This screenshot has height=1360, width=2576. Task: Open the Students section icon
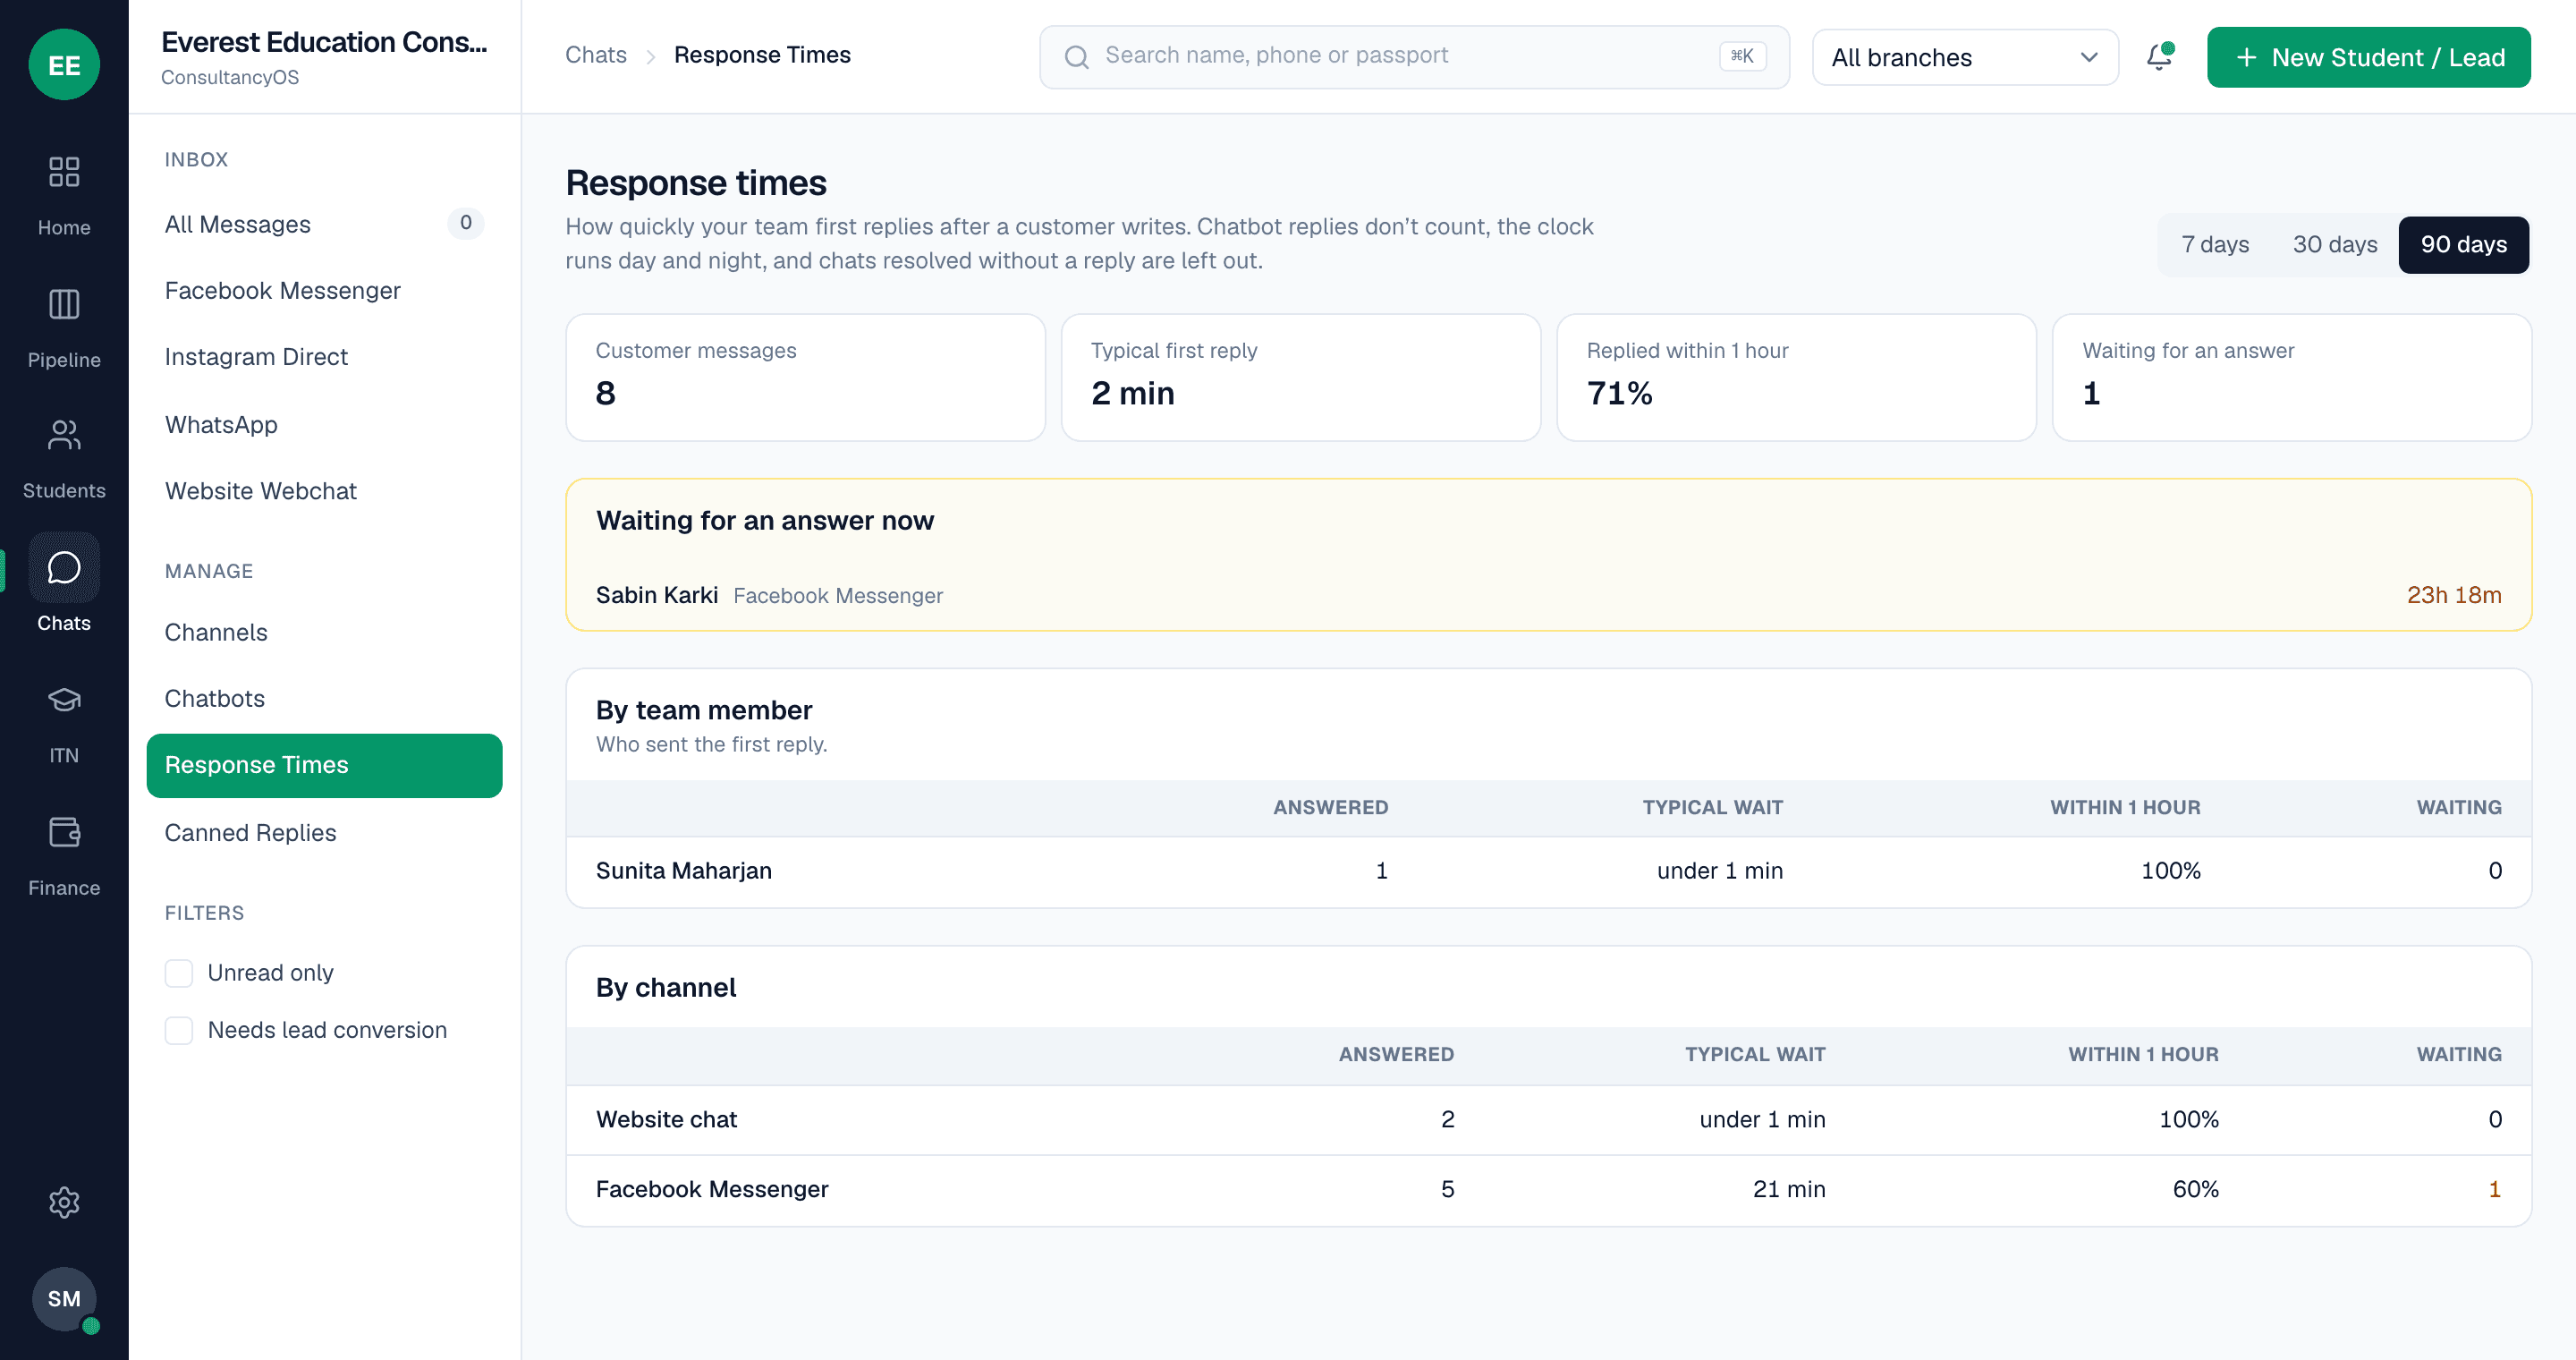pyautogui.click(x=64, y=435)
